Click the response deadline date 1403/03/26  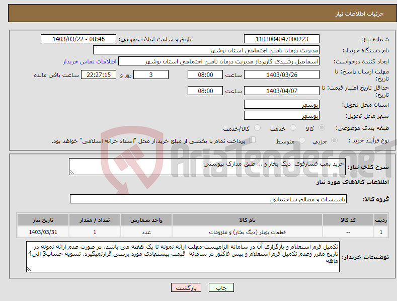tap(282, 74)
